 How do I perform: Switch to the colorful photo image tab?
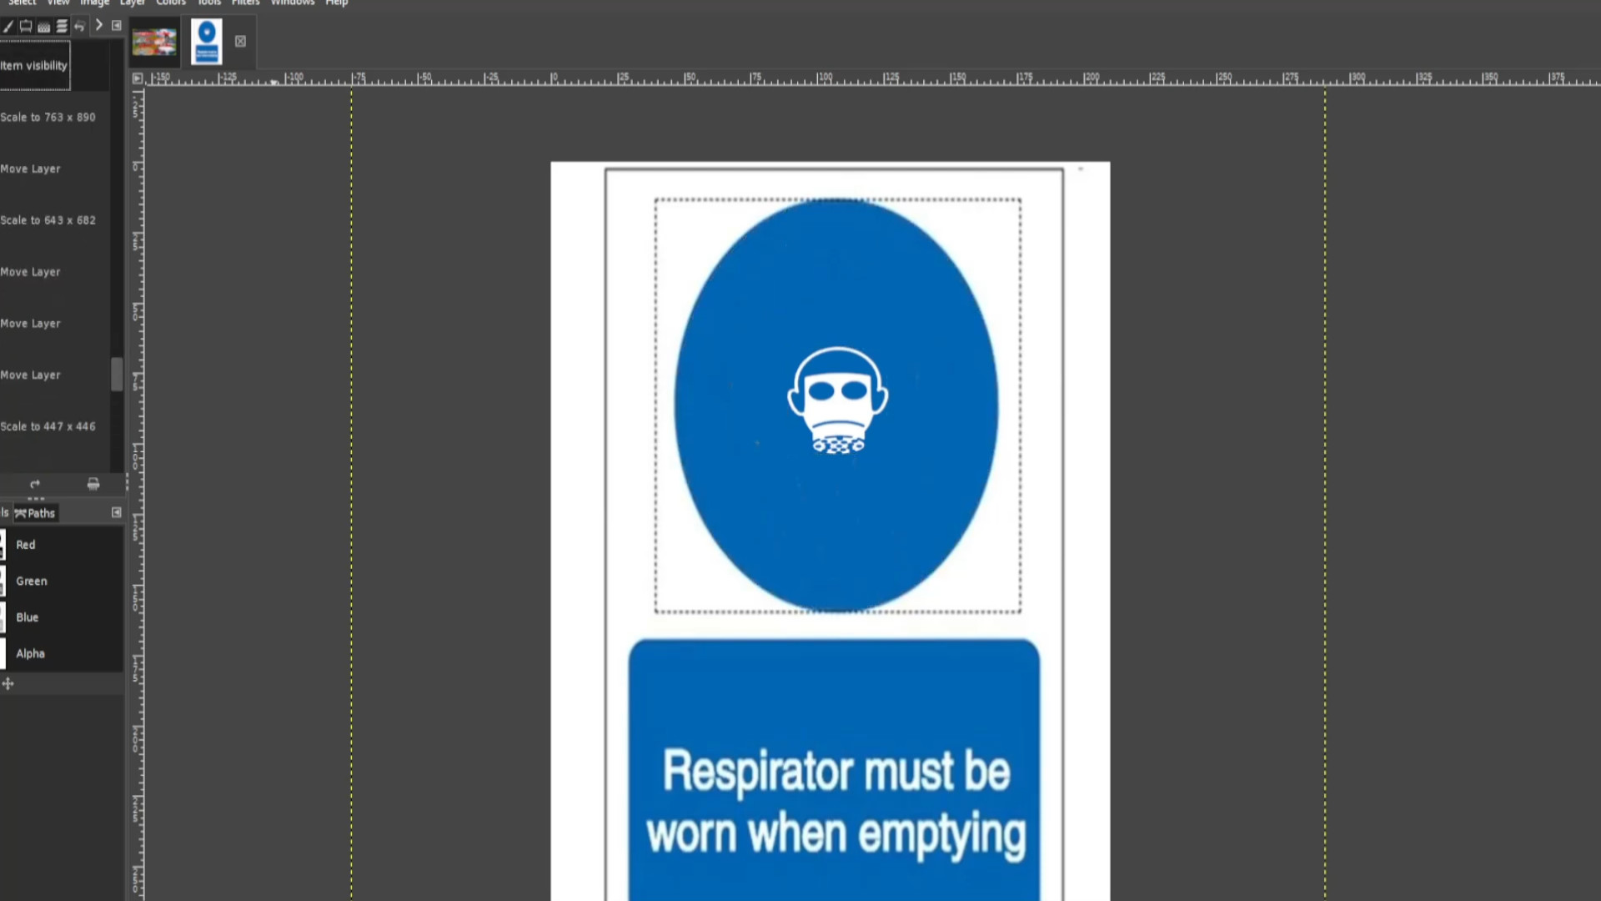154,42
